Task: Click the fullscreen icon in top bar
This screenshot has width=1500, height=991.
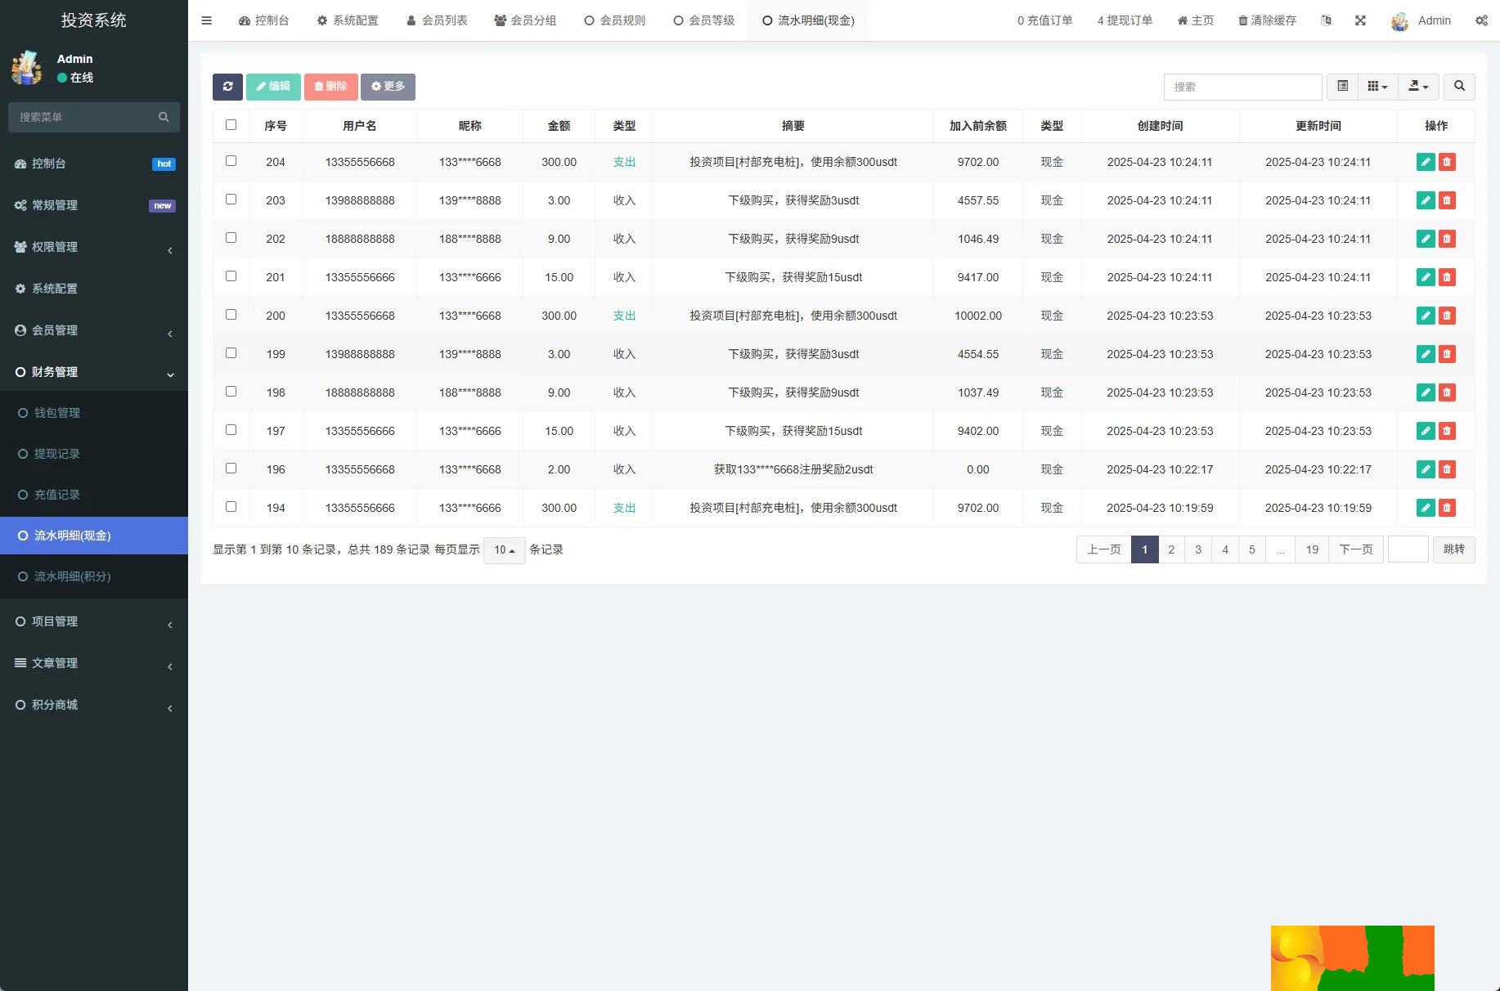Action: coord(1360,20)
